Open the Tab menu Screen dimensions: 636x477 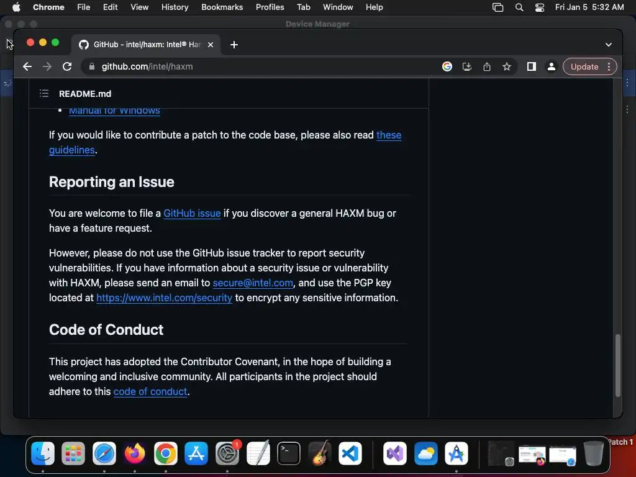303,7
